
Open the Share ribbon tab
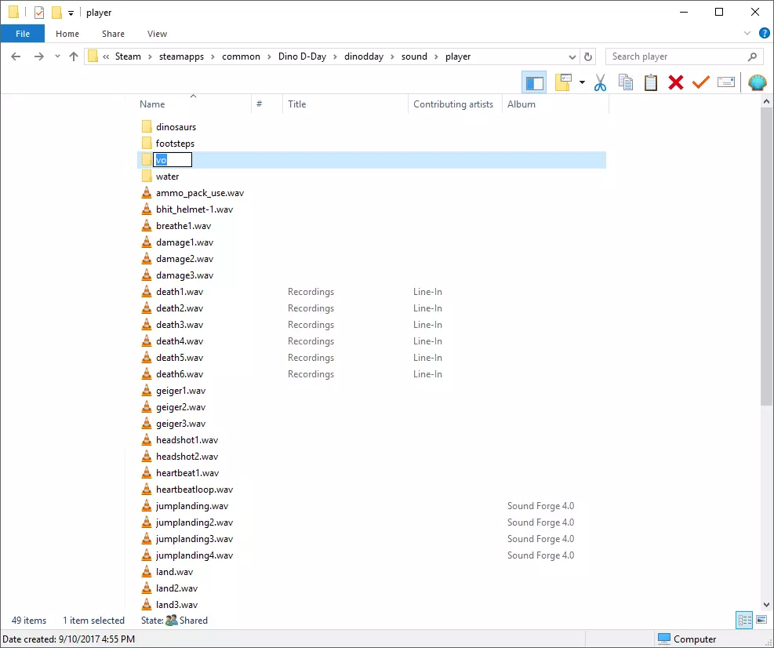point(113,34)
